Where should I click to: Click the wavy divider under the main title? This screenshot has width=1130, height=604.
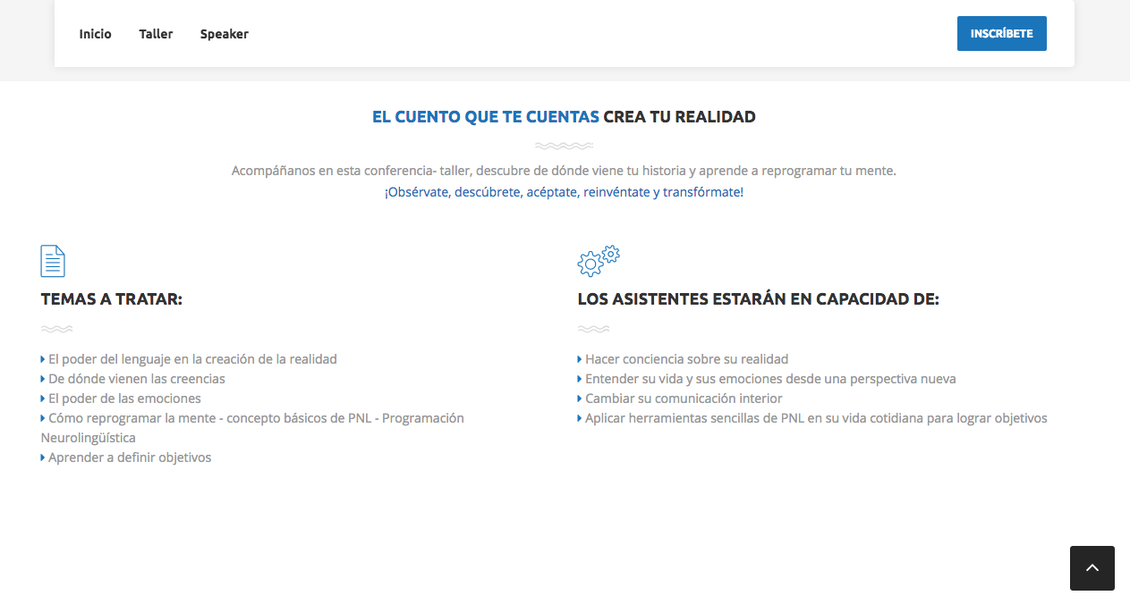coord(564,145)
